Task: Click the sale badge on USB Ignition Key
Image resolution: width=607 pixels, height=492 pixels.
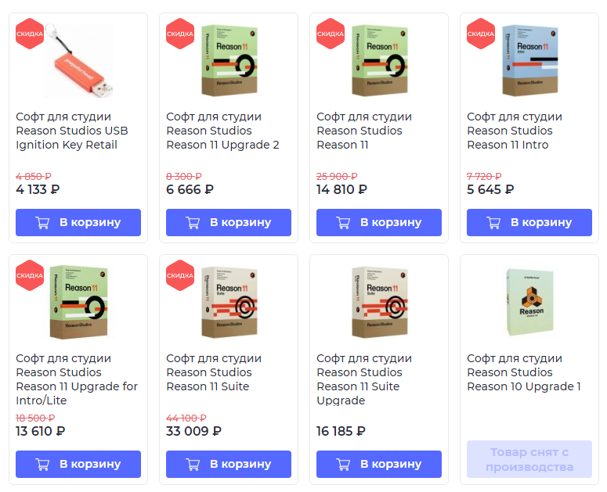Action: (x=30, y=34)
